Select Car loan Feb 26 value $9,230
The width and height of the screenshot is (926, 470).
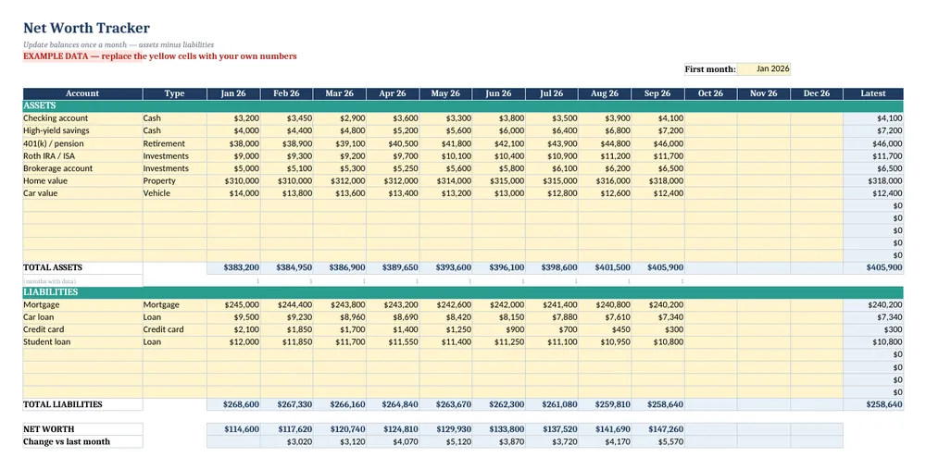[287, 317]
